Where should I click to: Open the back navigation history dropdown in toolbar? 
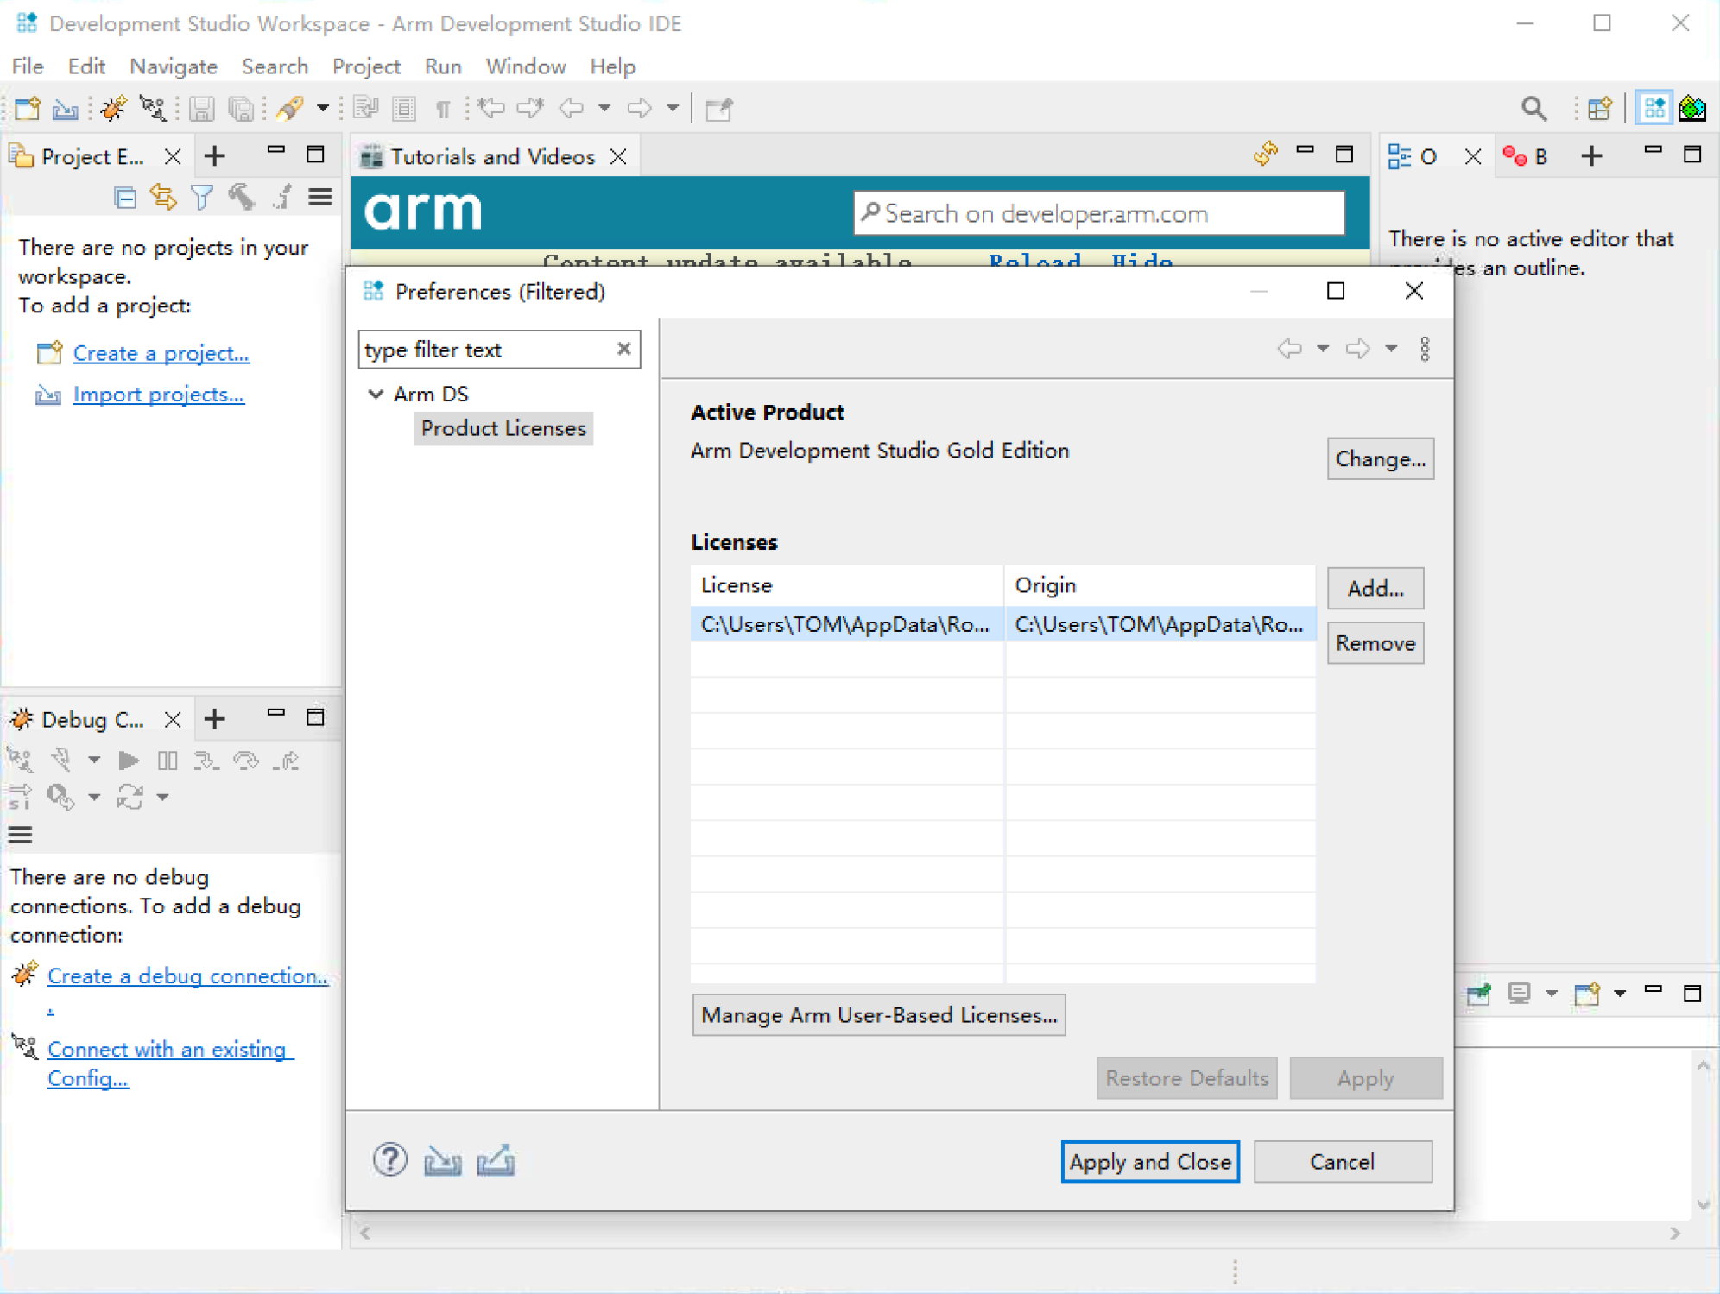tap(604, 109)
